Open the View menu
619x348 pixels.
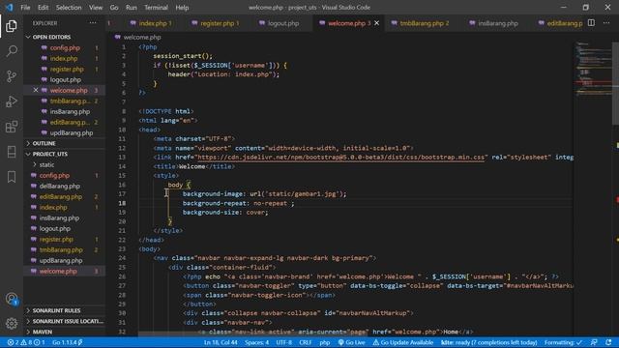coord(96,8)
